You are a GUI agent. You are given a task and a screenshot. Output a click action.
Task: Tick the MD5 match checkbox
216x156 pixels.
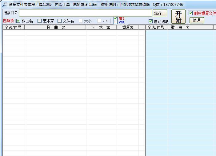click(x=99, y=21)
